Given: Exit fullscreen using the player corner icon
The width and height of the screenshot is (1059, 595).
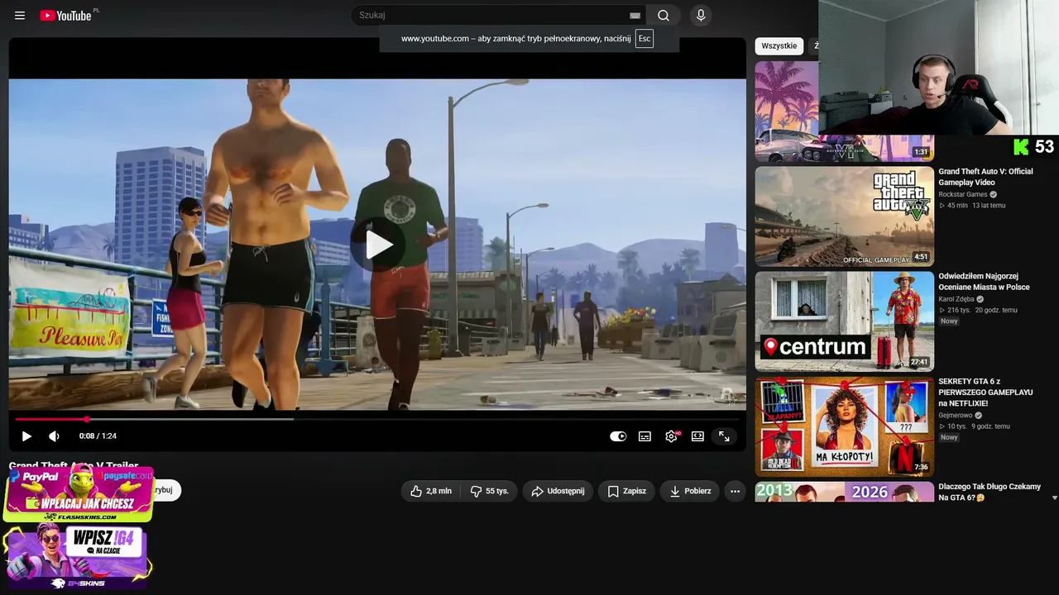Looking at the screenshot, I should tap(724, 436).
